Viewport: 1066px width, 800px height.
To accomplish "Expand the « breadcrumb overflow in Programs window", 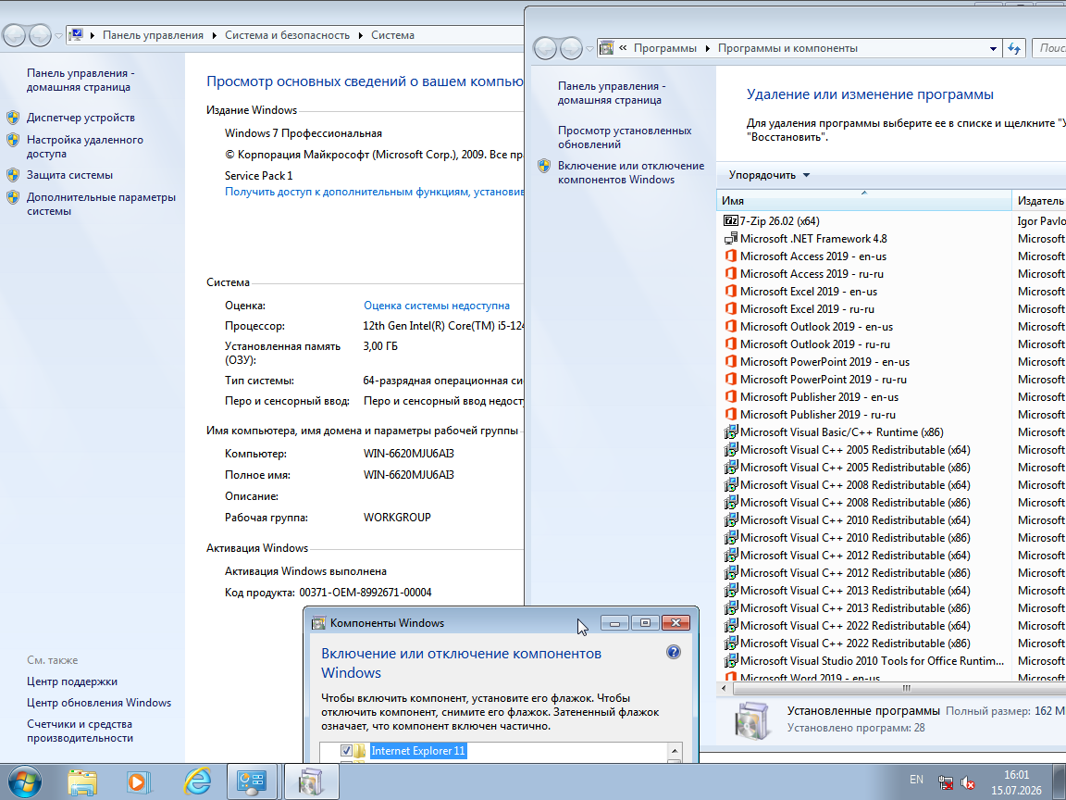I will 623,48.
